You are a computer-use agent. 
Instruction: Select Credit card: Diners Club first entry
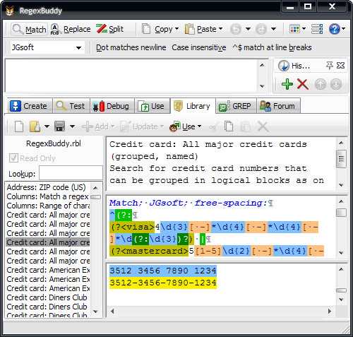[x=48, y=297]
